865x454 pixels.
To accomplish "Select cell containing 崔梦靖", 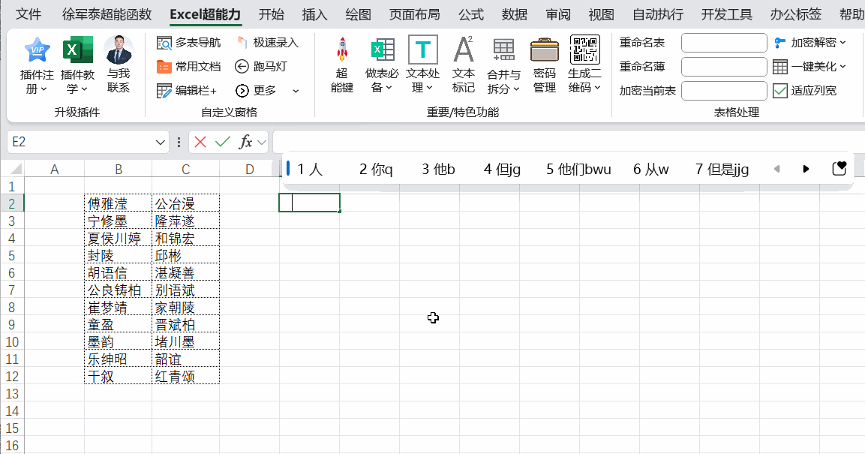I will tap(118, 307).
